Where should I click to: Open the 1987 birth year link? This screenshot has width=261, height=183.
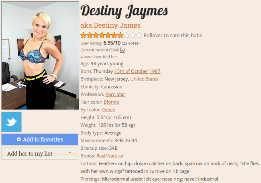(155, 71)
